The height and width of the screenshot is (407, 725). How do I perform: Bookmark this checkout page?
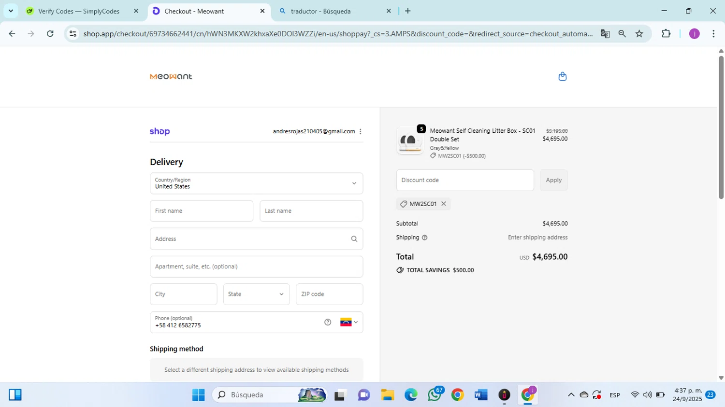coord(639,34)
